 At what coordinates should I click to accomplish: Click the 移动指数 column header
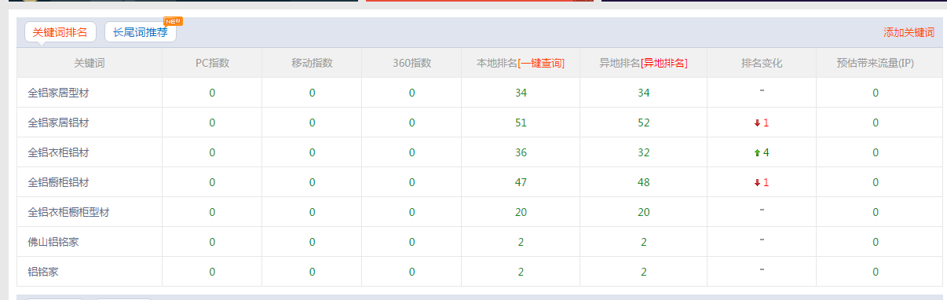tap(312, 63)
